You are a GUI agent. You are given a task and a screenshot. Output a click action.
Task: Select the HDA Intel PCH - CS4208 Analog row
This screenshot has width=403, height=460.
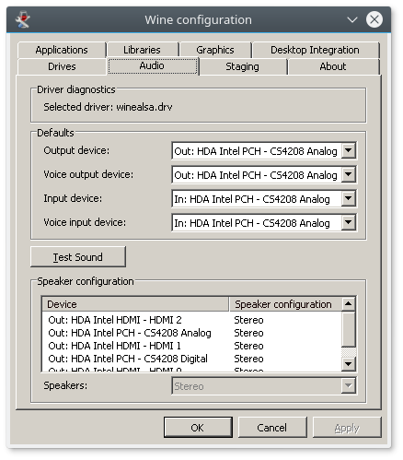pyautogui.click(x=191, y=333)
